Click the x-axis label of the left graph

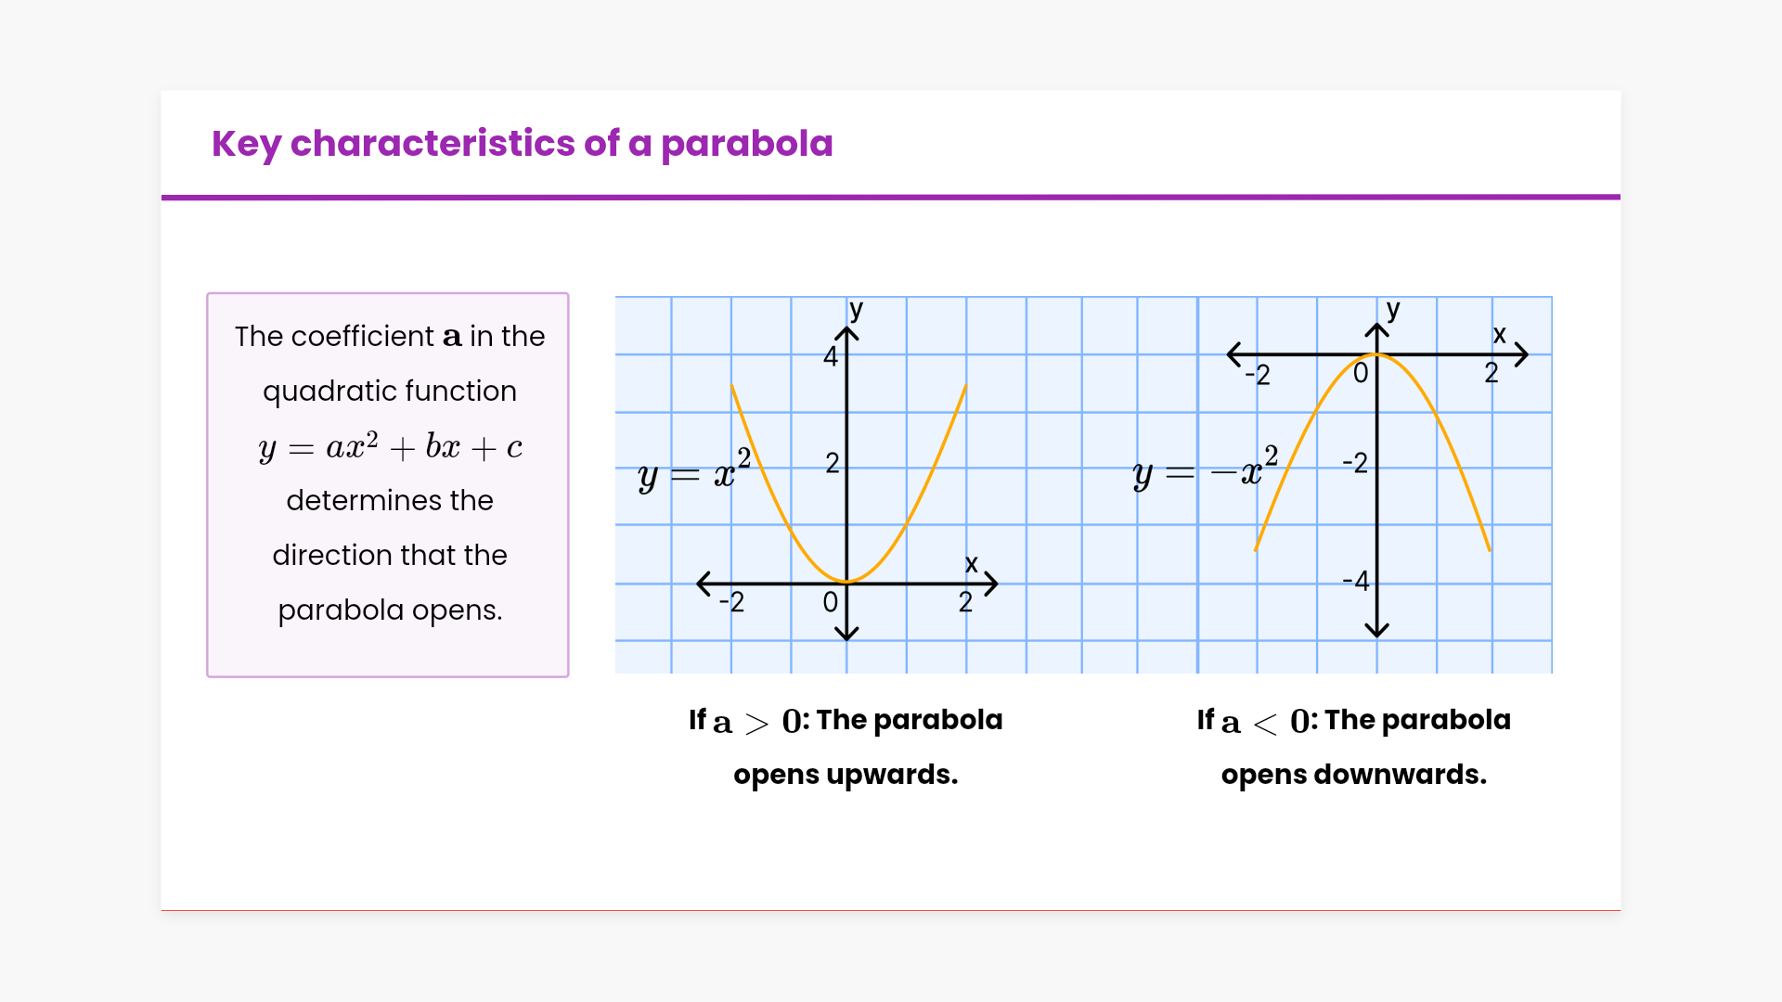click(x=971, y=563)
